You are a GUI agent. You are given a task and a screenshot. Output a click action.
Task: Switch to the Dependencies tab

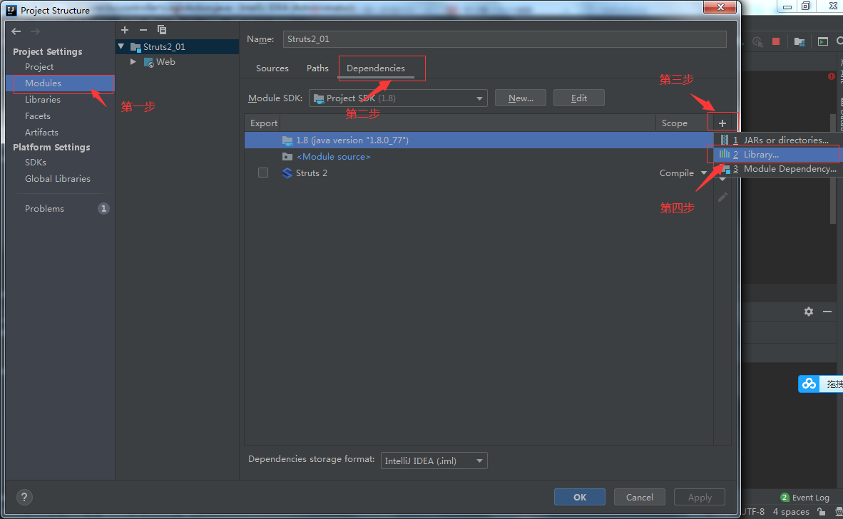point(376,68)
